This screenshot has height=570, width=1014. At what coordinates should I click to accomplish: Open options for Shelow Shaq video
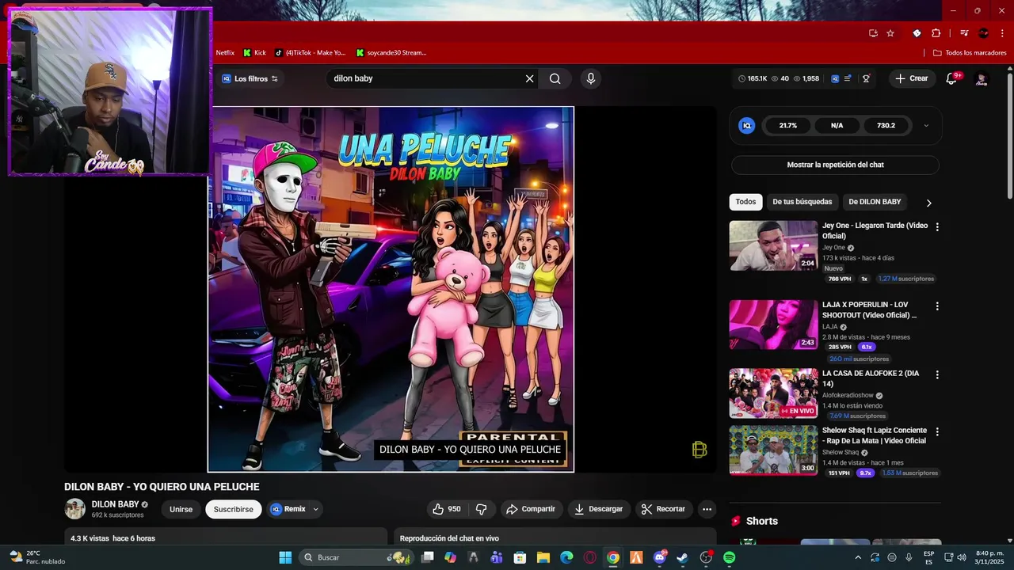pyautogui.click(x=937, y=432)
